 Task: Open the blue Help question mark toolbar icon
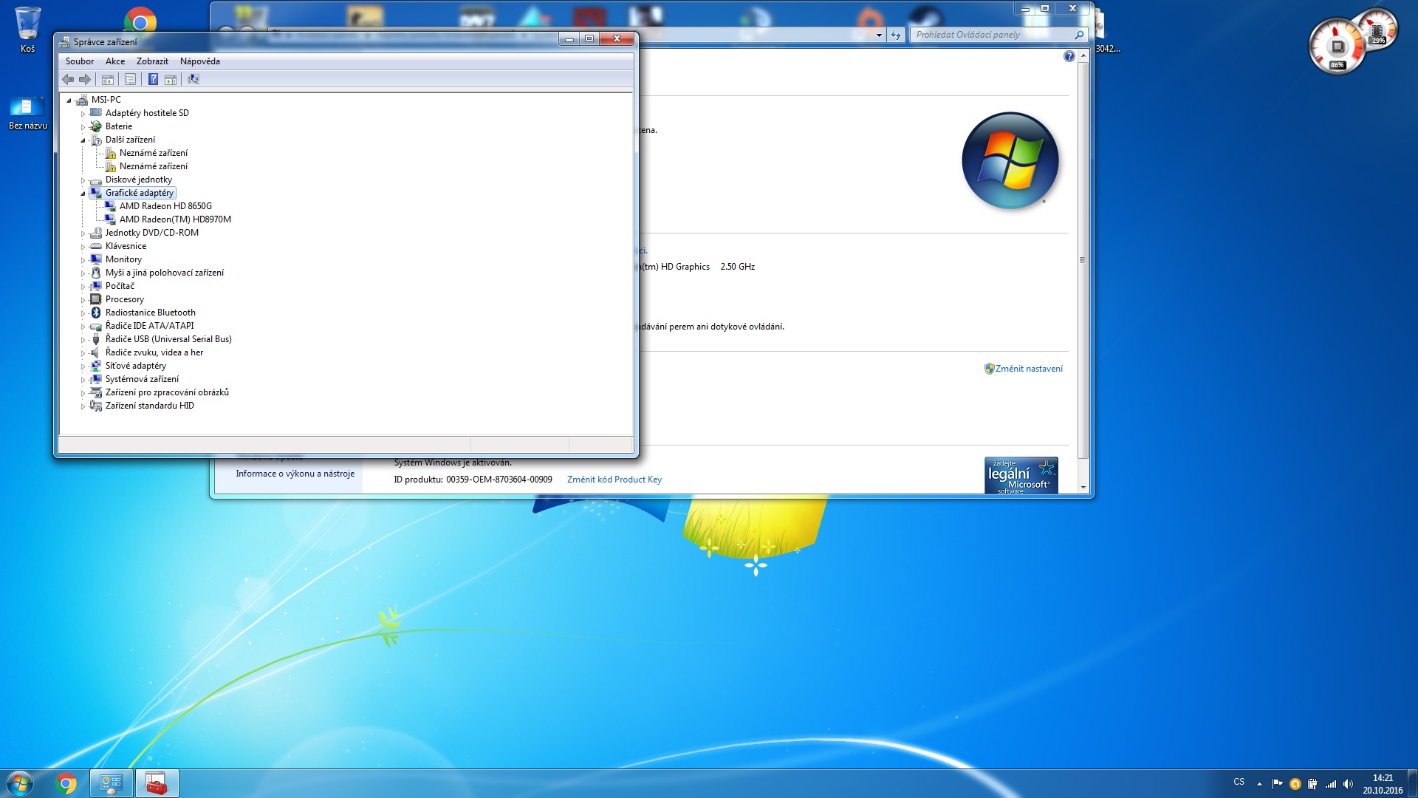[x=153, y=79]
